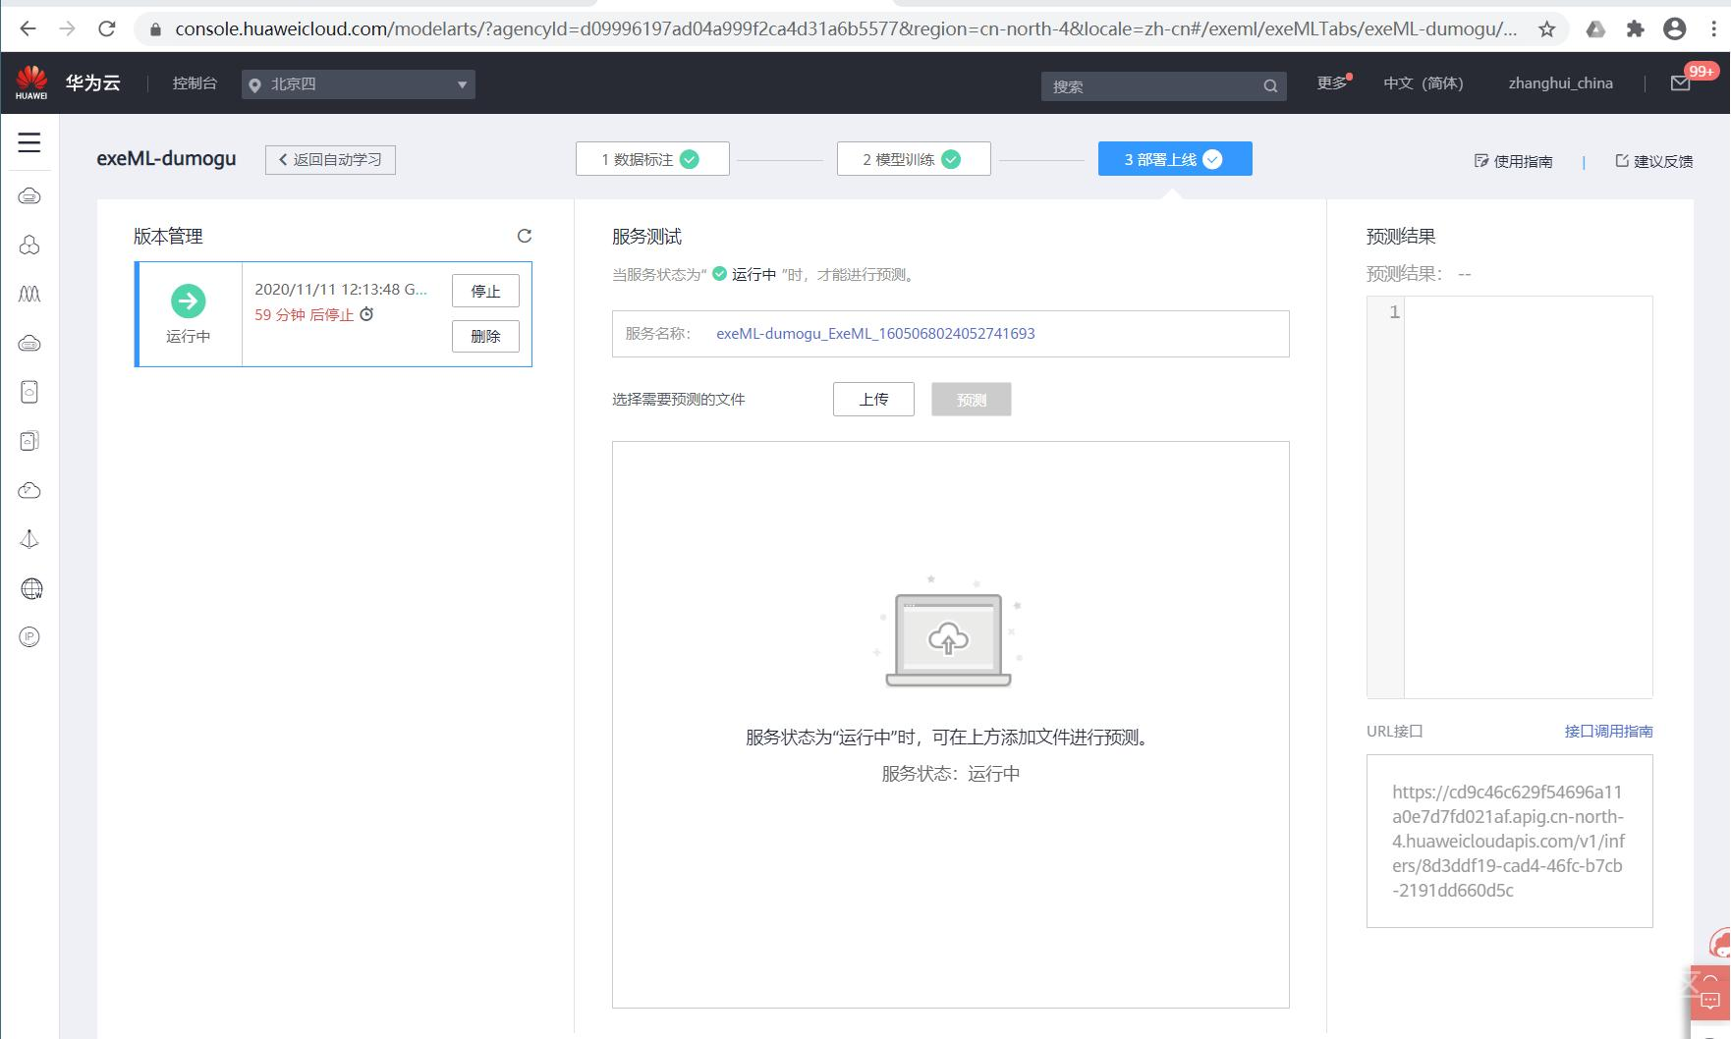The image size is (1731, 1039).
Task: Open the three-hexagons sidebar icon
Action: pos(29,246)
